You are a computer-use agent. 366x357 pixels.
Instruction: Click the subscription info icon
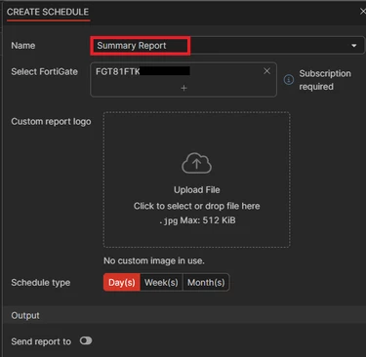click(x=289, y=80)
